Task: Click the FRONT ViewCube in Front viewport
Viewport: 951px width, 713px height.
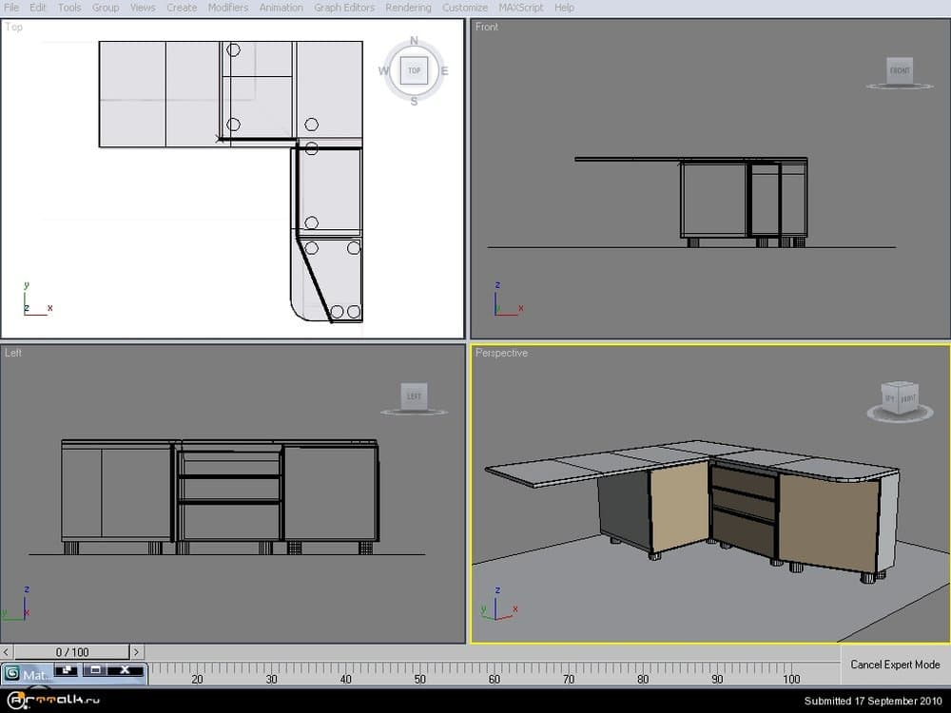Action: (899, 70)
